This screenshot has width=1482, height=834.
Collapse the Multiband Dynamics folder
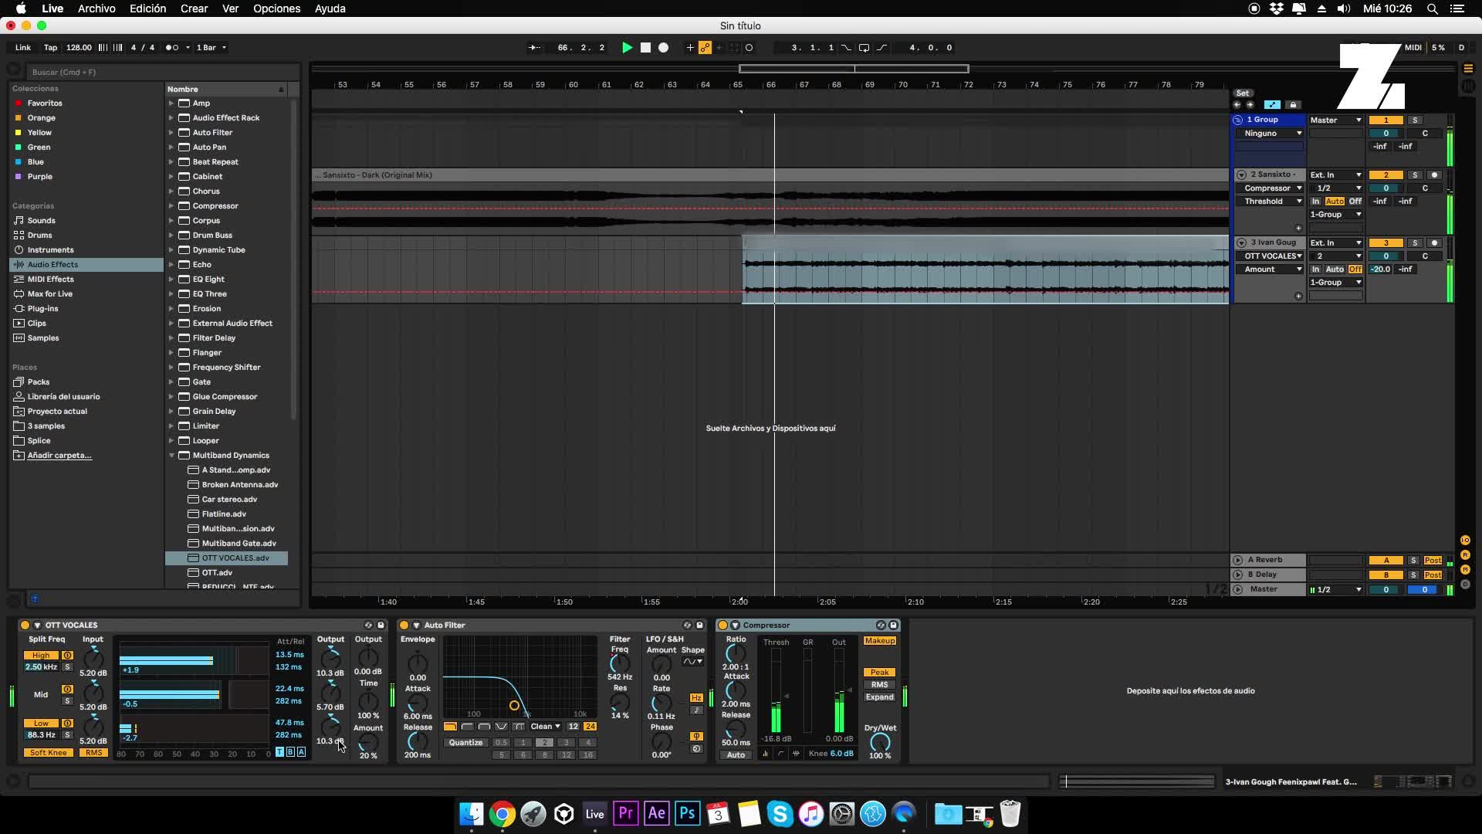[171, 455]
